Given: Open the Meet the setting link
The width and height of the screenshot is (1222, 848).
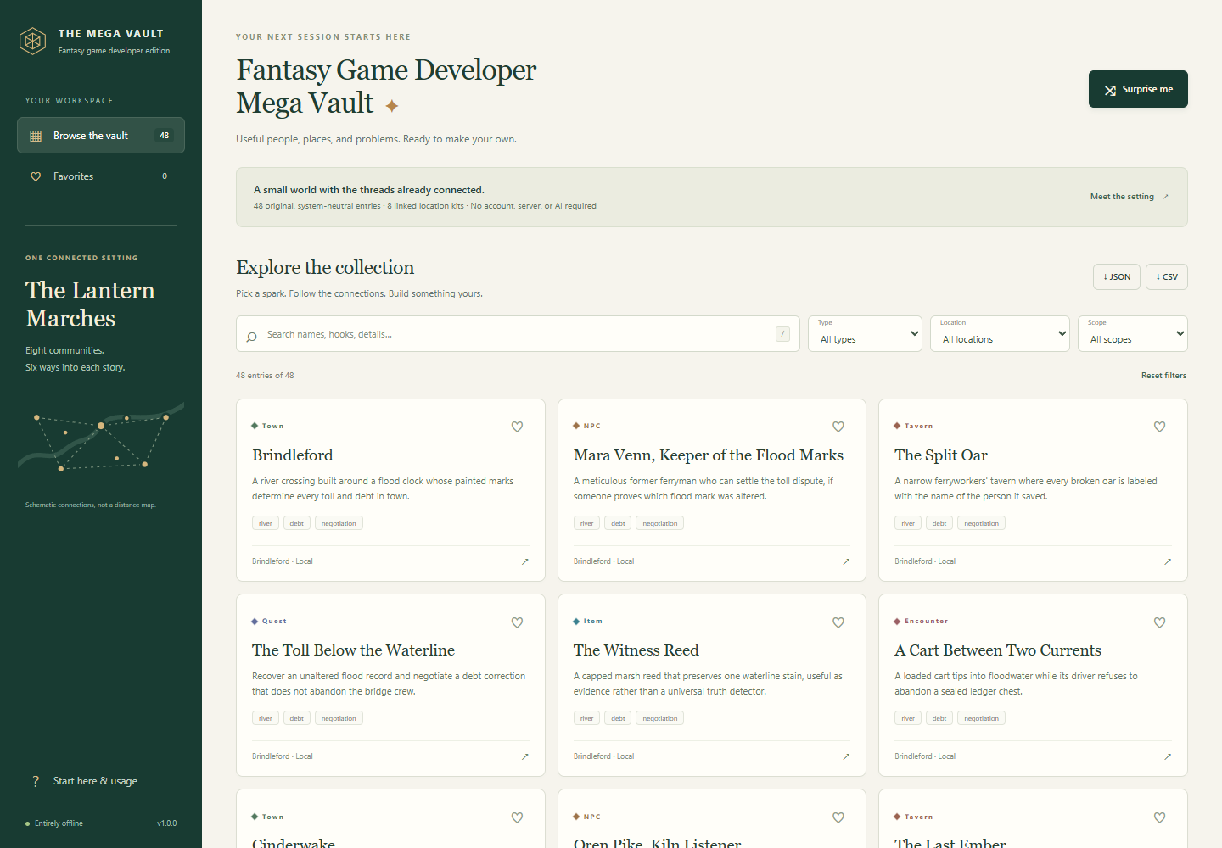Looking at the screenshot, I should pyautogui.click(x=1130, y=197).
